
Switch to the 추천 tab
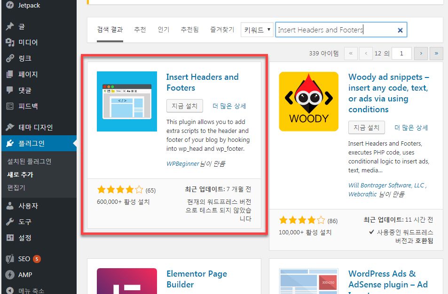[x=140, y=30]
